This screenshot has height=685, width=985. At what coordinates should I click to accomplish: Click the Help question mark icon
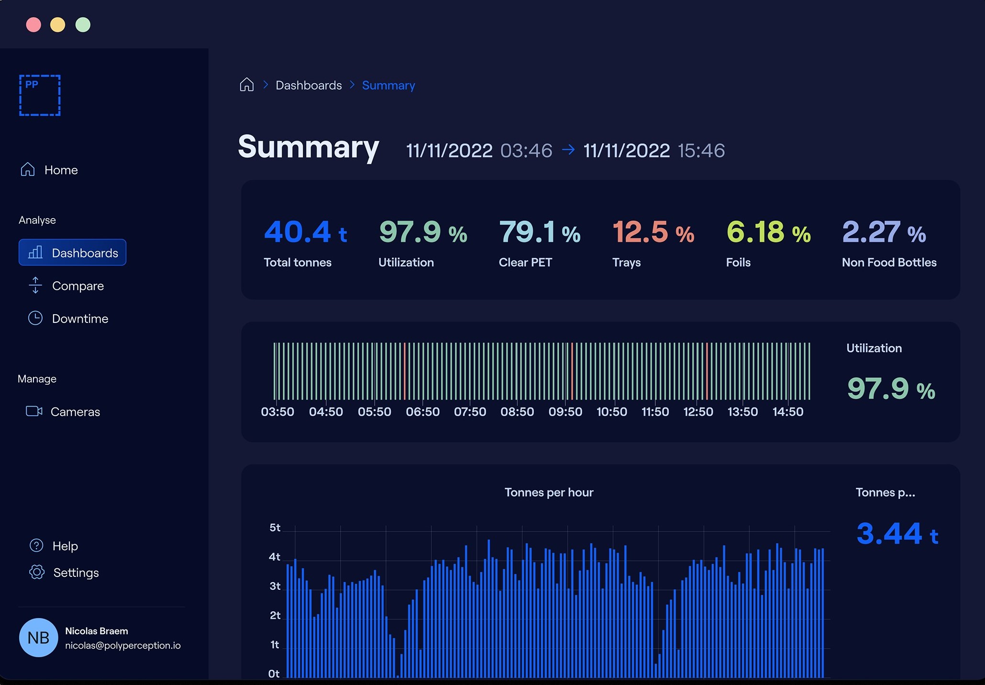point(36,545)
